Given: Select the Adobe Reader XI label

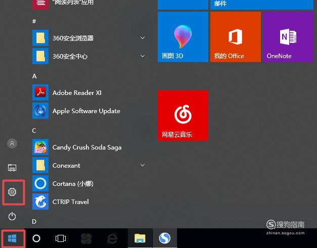Looking at the screenshot, I should point(77,93).
